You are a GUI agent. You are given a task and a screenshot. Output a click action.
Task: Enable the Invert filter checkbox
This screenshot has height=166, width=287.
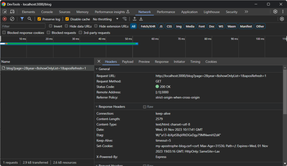pos(51,26)
